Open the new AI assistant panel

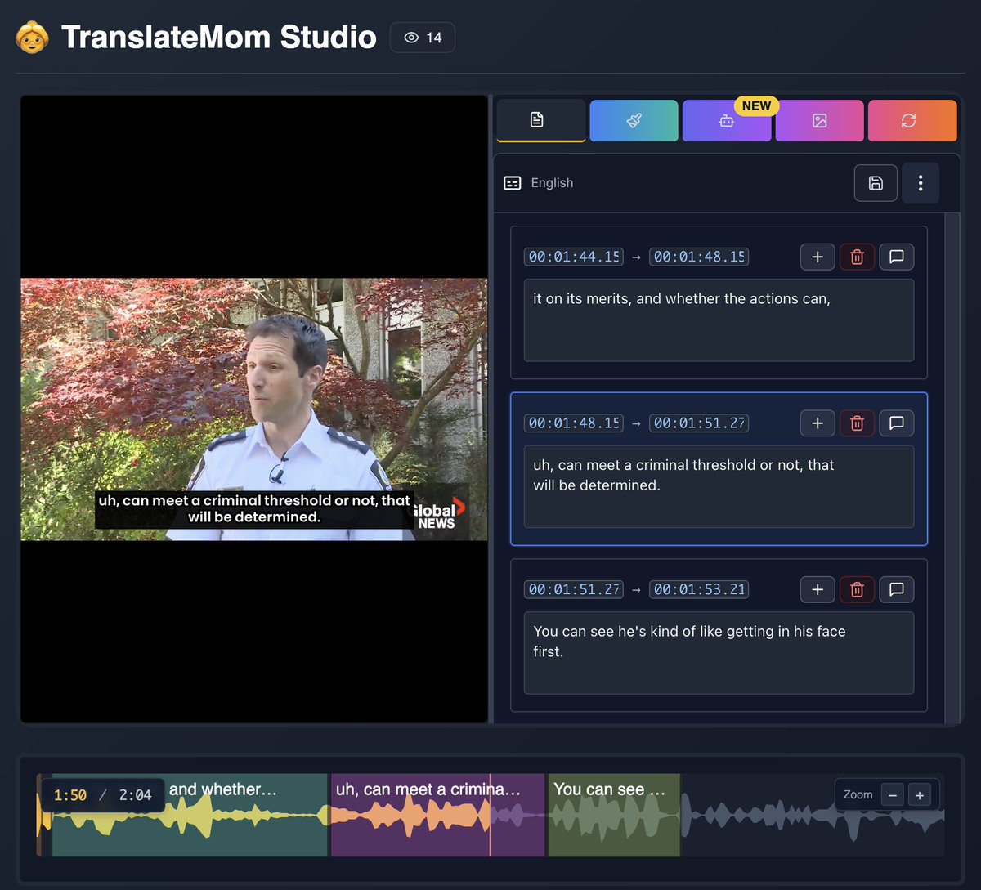click(x=727, y=120)
